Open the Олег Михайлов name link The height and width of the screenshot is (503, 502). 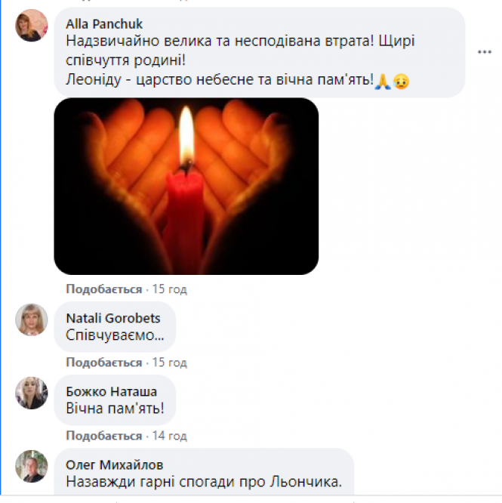[x=115, y=464]
